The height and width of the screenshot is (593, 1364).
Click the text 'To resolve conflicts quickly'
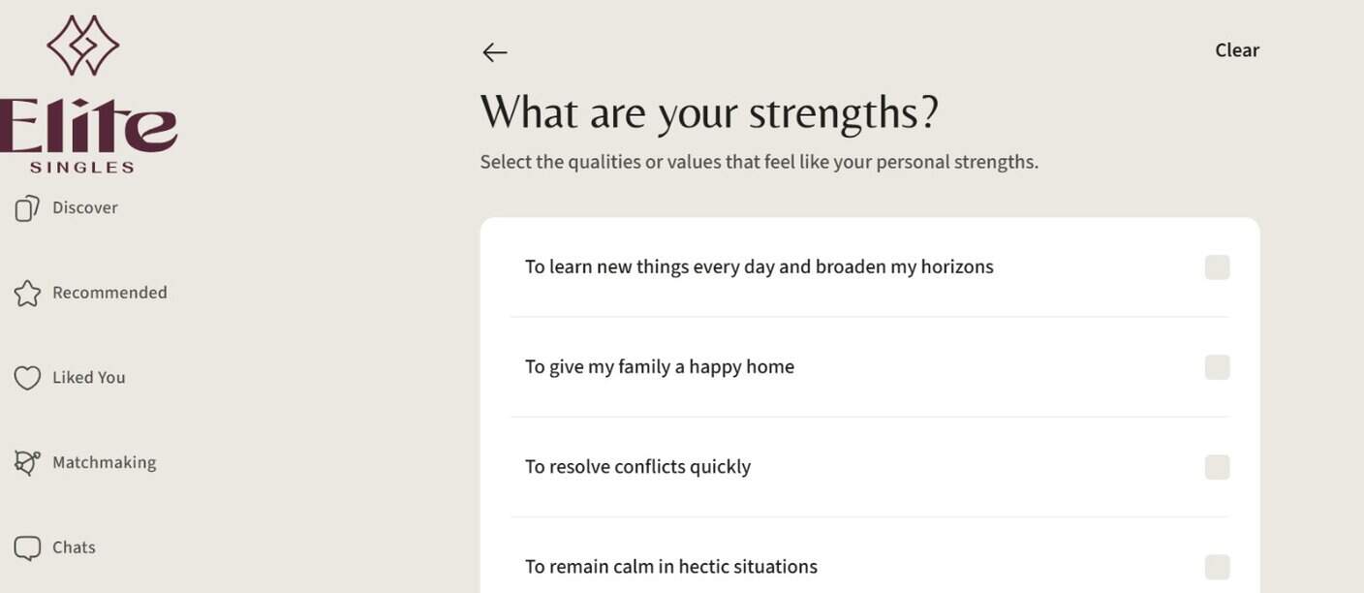point(637,467)
